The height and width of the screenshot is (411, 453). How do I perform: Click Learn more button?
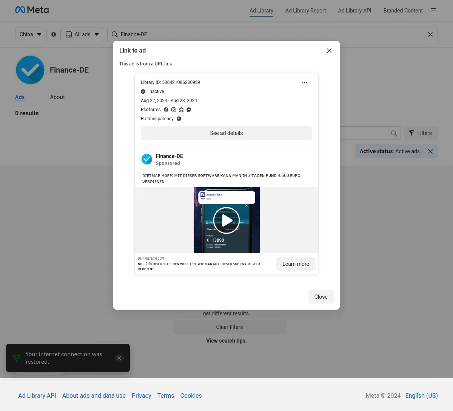tap(296, 264)
